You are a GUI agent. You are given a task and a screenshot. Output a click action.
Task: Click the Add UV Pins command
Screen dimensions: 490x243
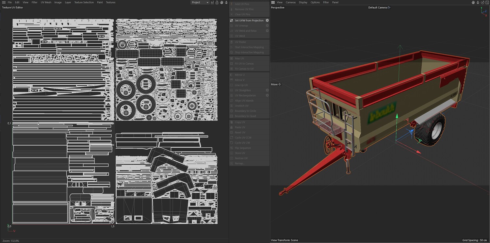[x=249, y=4]
